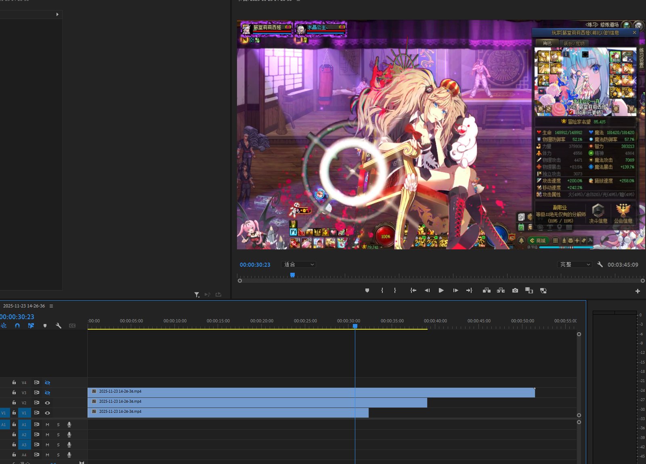Click the Program Monitor playhead marker
Image resolution: width=646 pixels, height=464 pixels.
(x=292, y=275)
